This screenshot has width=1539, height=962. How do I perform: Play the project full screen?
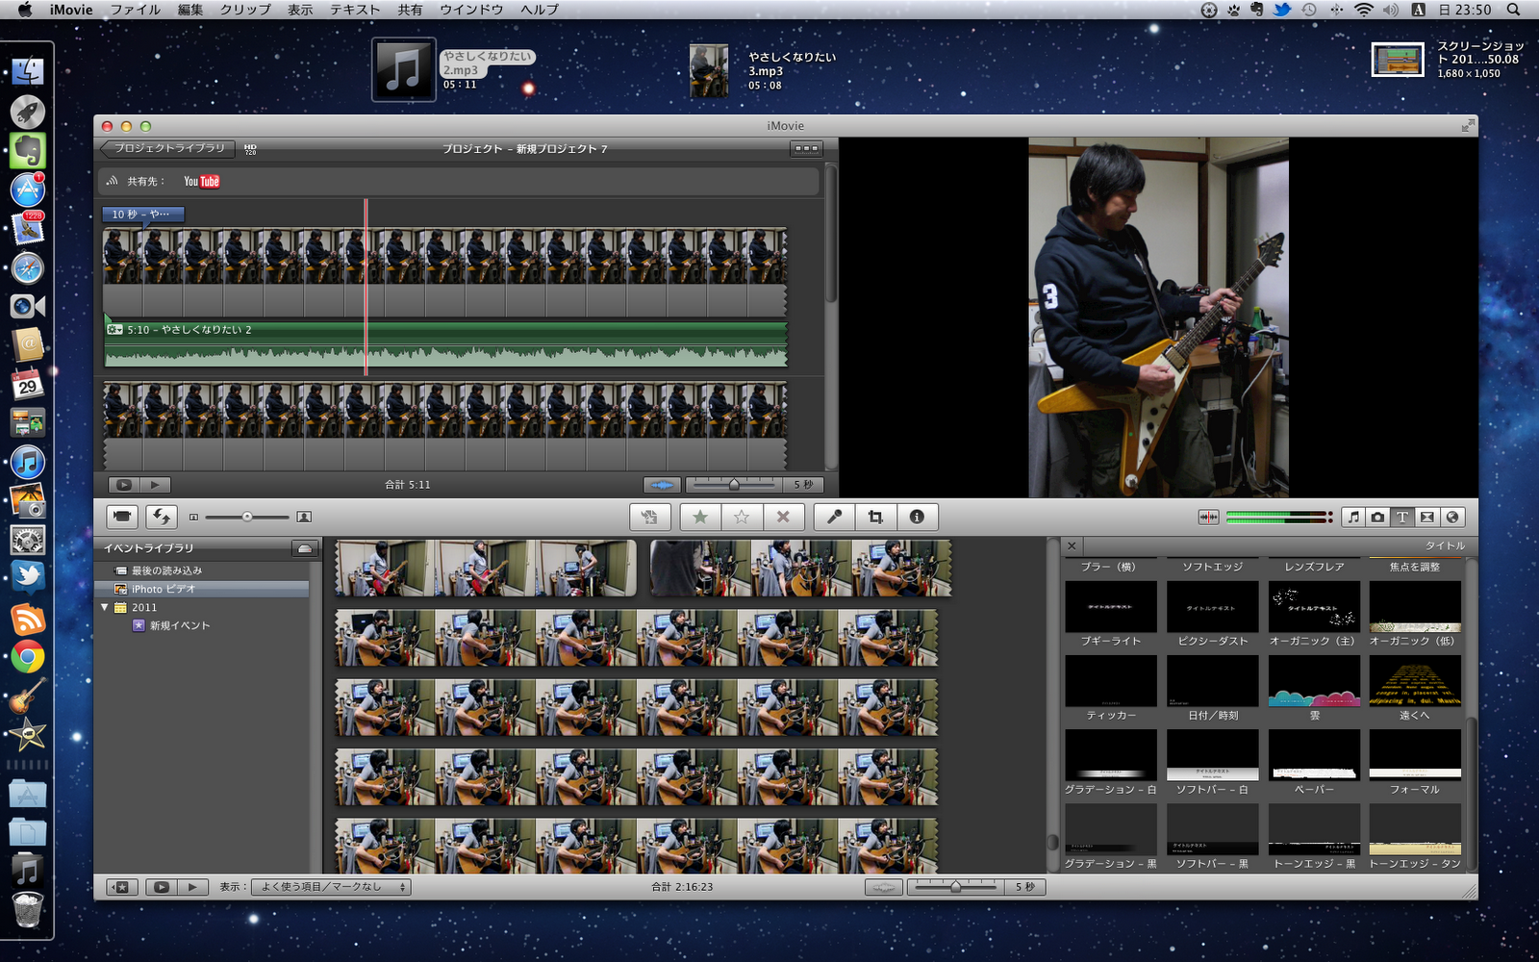point(122,485)
